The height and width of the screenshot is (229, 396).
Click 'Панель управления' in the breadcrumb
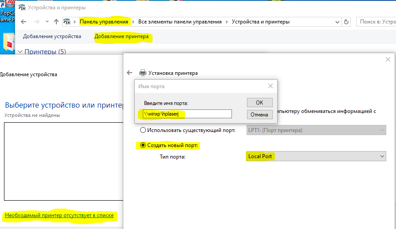[104, 22]
